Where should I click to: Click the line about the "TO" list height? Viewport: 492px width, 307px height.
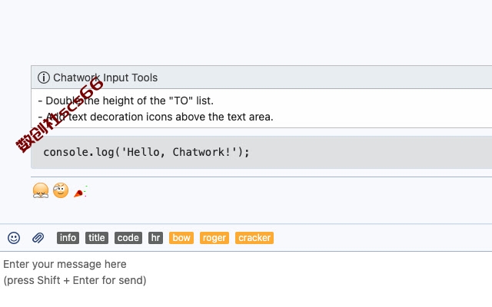tap(125, 101)
